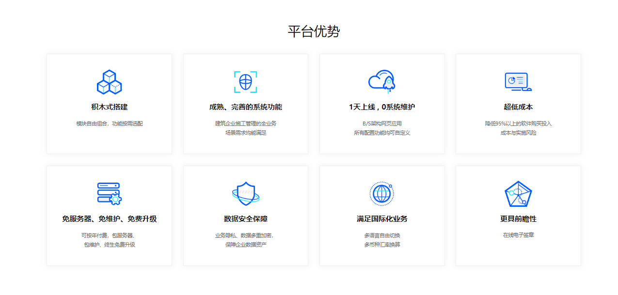Click the 更具前瞻性 card title
Image resolution: width=618 pixels, height=295 pixels.
coord(518,219)
